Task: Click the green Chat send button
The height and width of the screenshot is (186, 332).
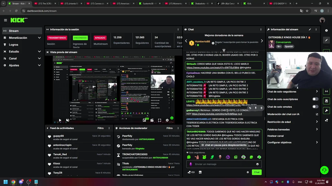Action: pyautogui.click(x=257, y=172)
